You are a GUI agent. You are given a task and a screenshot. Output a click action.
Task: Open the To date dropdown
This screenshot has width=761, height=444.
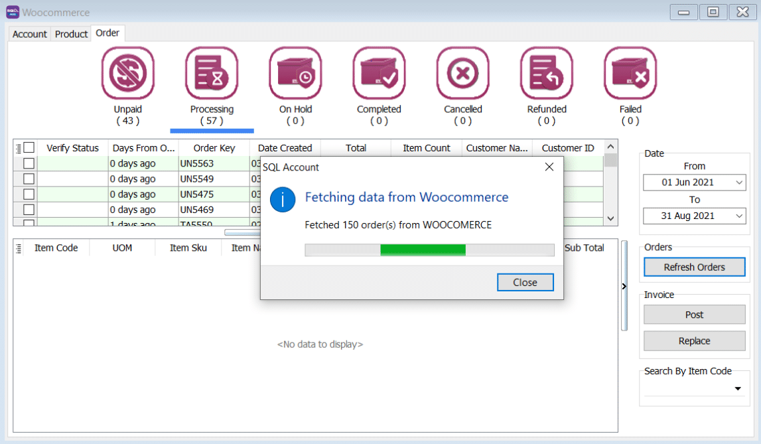[x=739, y=216]
